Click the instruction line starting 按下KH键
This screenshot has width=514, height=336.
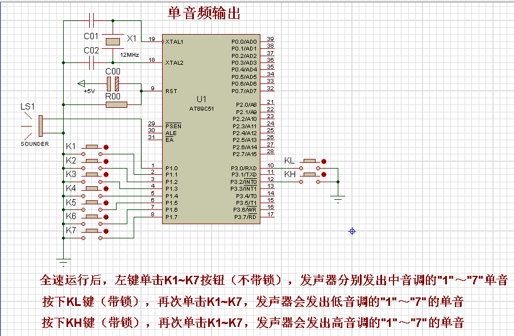click(x=252, y=322)
